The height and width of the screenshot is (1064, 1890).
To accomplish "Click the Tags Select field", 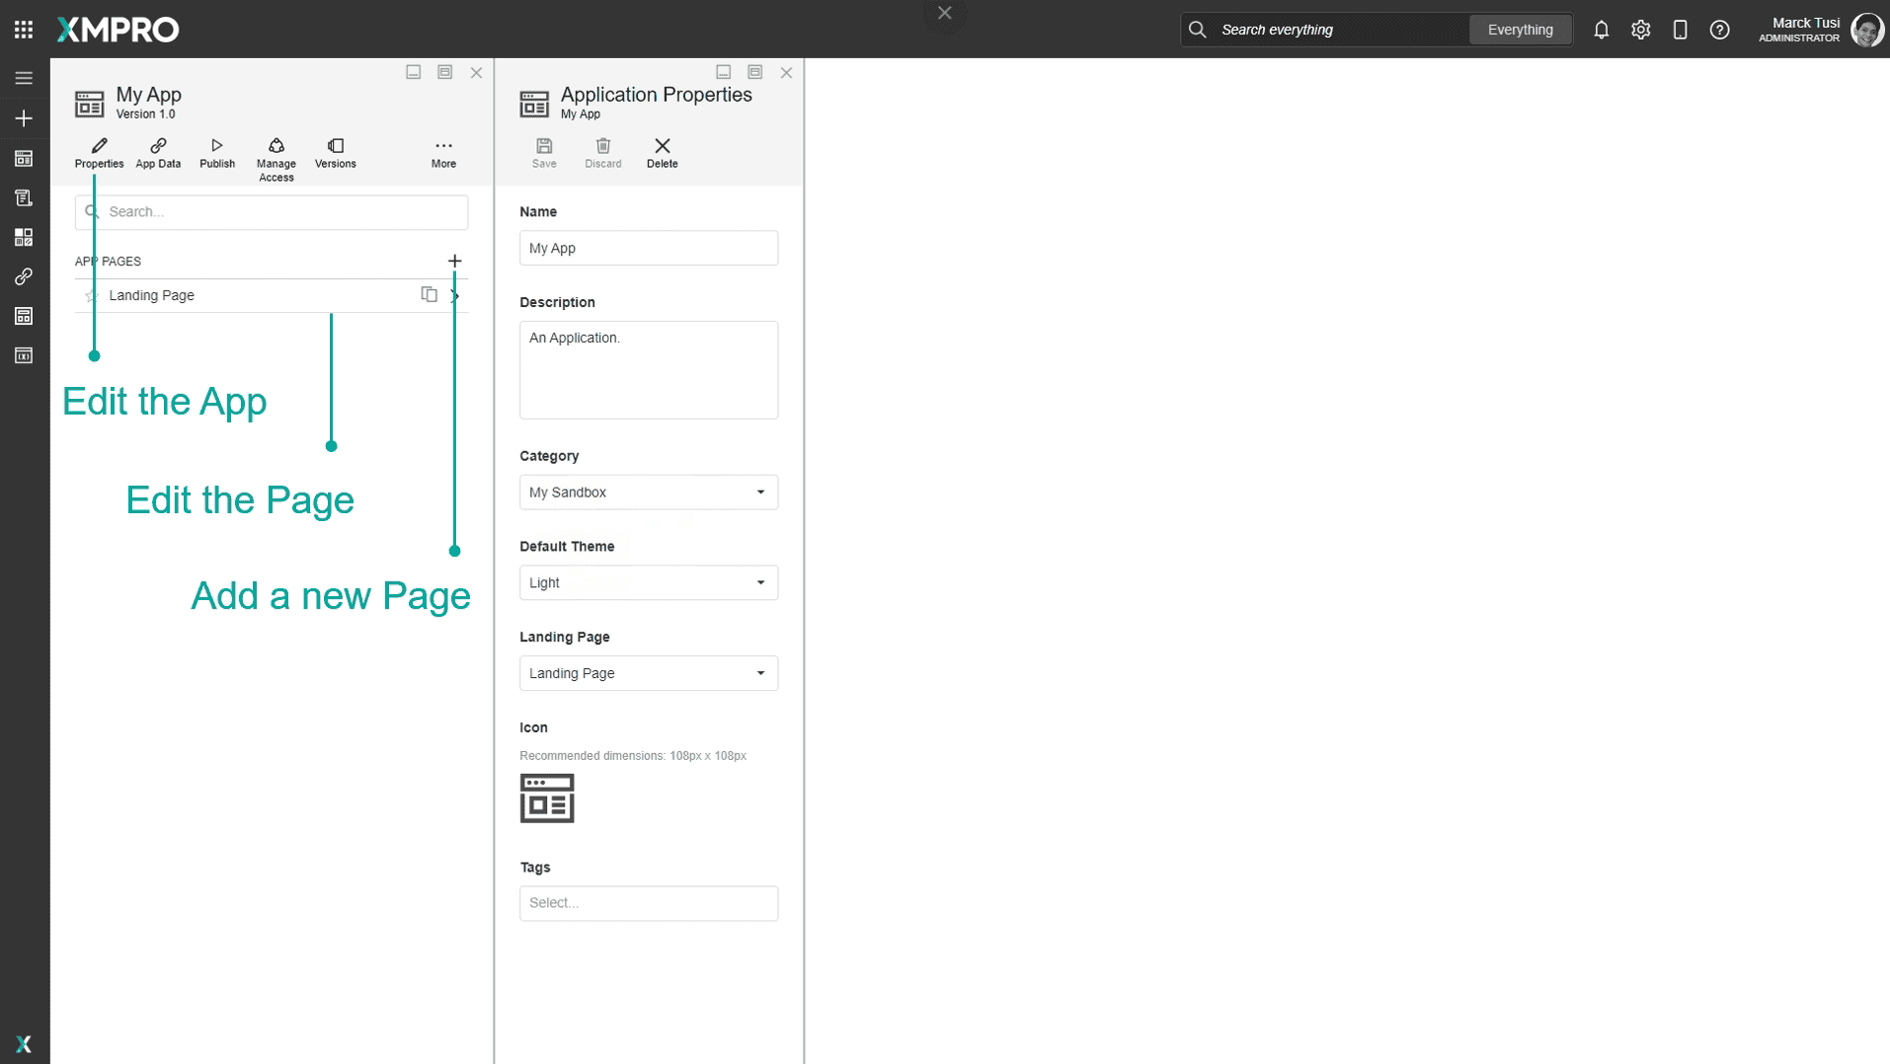I will click(649, 902).
